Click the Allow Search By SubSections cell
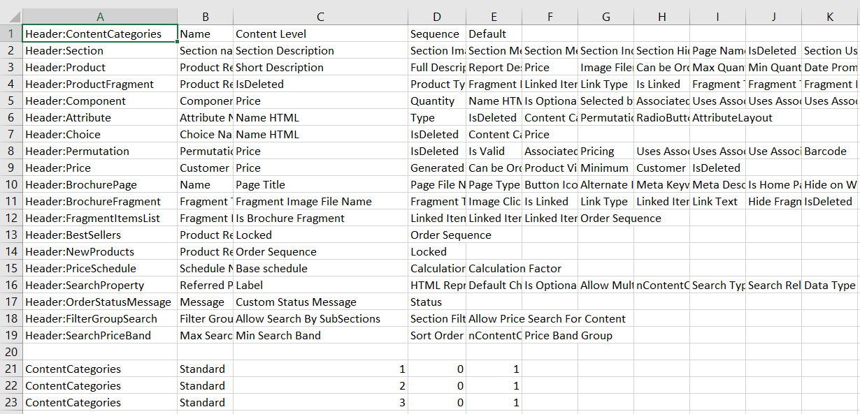Image resolution: width=860 pixels, height=414 pixels. [x=320, y=318]
